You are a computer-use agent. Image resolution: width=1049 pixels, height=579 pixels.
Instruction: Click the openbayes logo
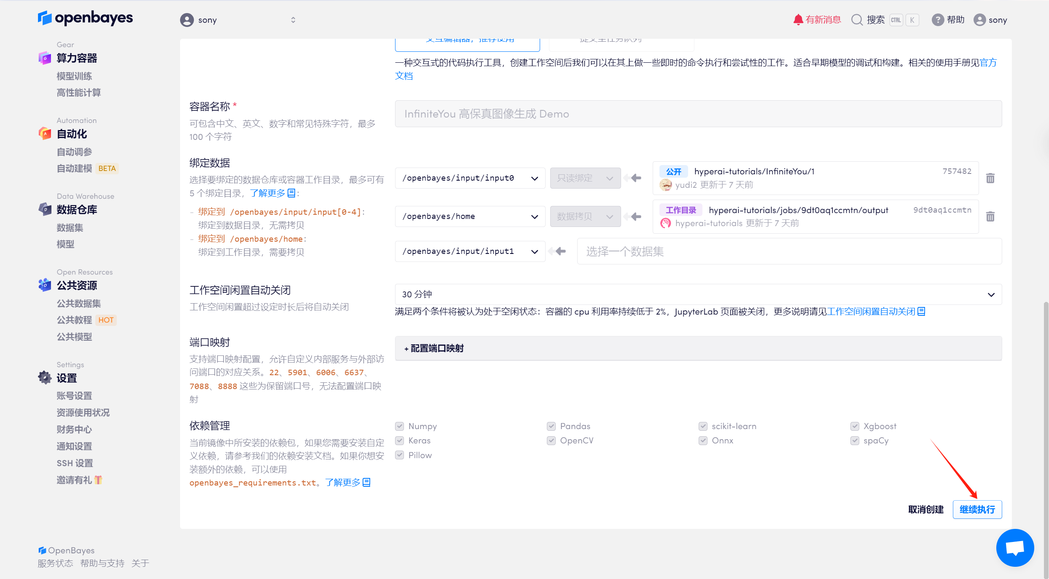click(x=85, y=18)
